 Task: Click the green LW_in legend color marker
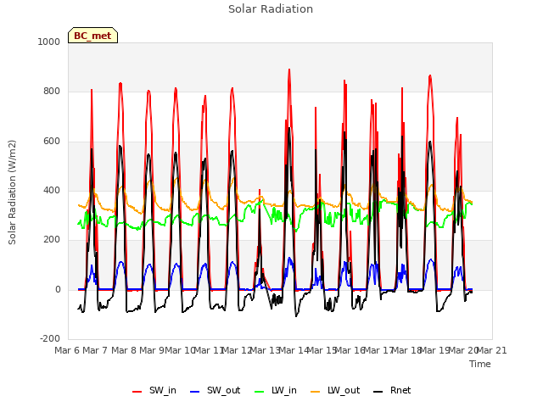(260, 392)
